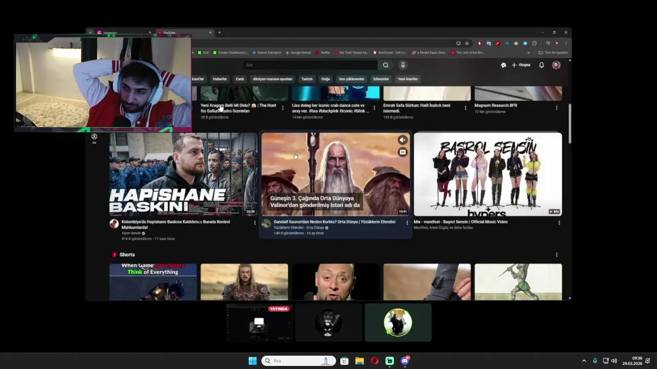Select the Haberler filter chip
Viewport: 657px width, 369px height.
pyautogui.click(x=220, y=79)
